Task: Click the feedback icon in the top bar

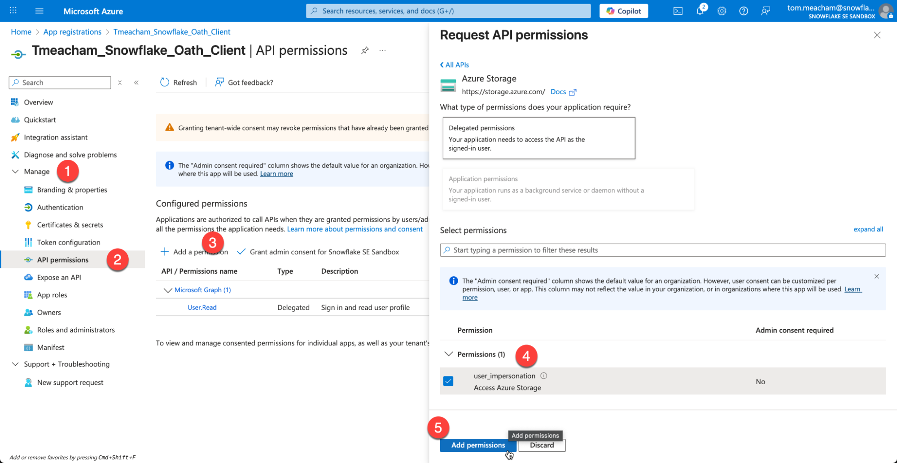Action: tap(766, 11)
